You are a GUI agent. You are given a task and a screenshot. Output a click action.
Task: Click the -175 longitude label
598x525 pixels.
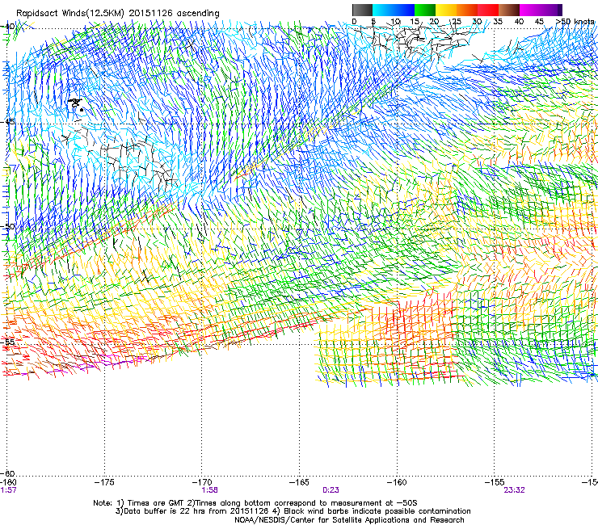pyautogui.click(x=104, y=482)
